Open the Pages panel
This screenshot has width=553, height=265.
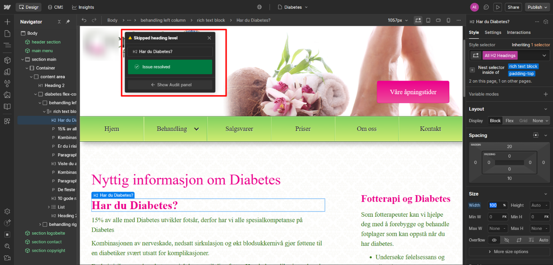click(x=7, y=34)
